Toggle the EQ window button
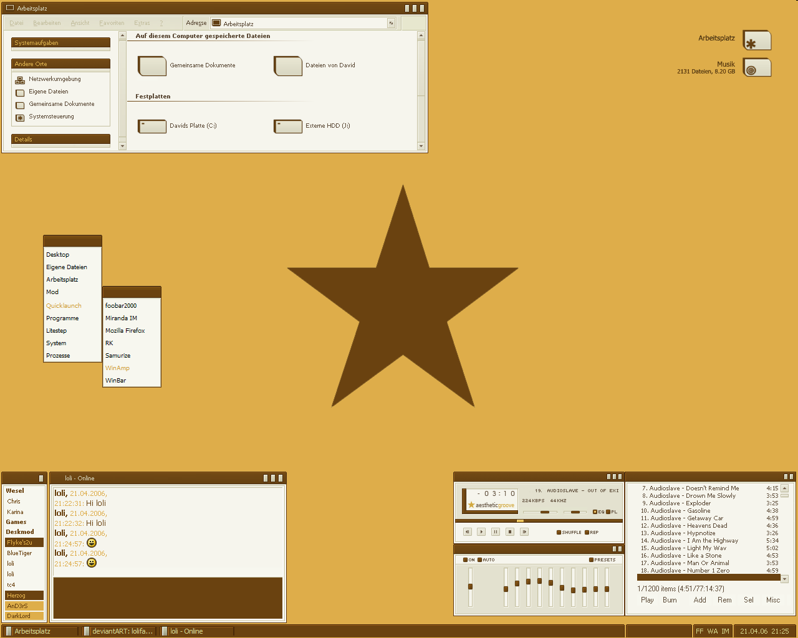 coord(598,512)
